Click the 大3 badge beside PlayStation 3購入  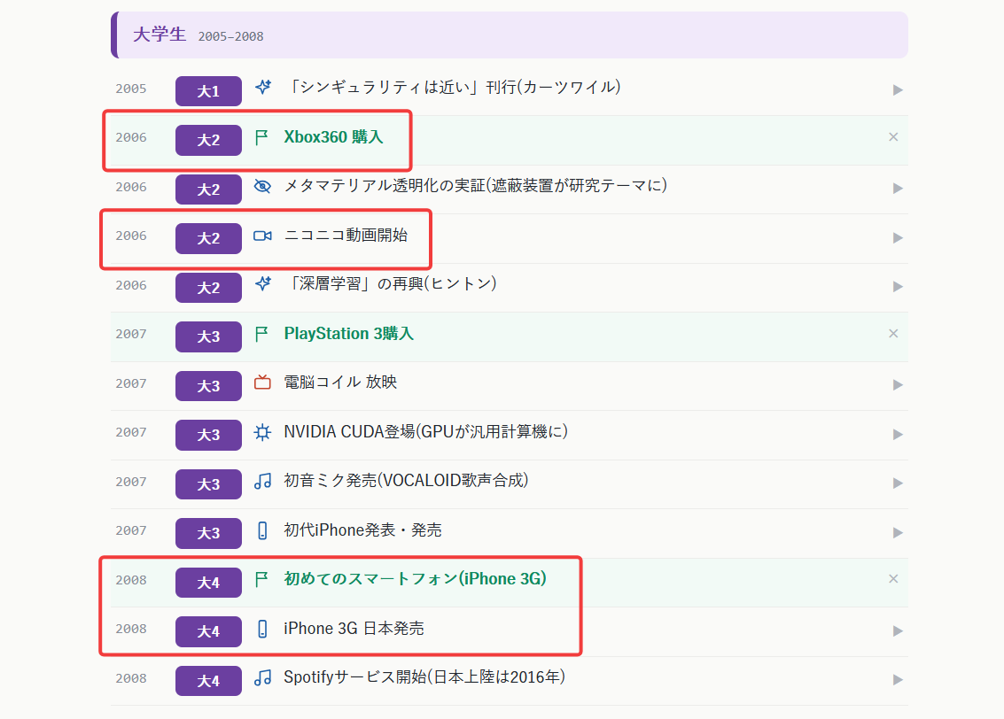[x=209, y=336]
